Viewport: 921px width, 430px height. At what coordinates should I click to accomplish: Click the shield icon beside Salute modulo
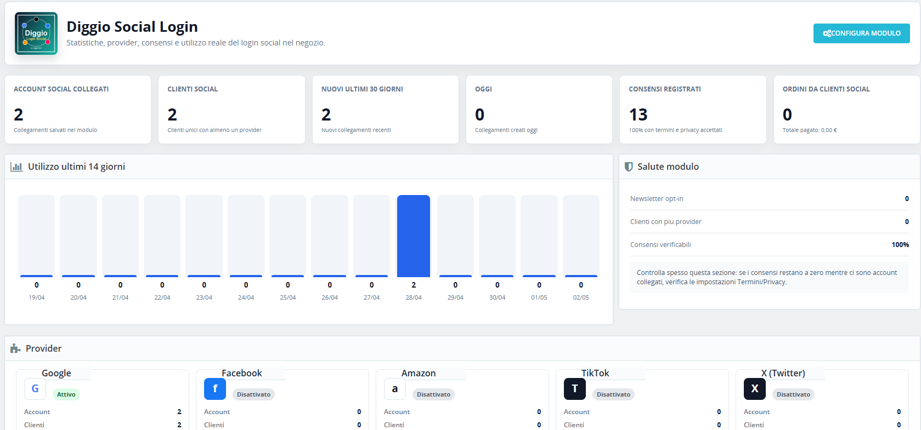click(629, 167)
